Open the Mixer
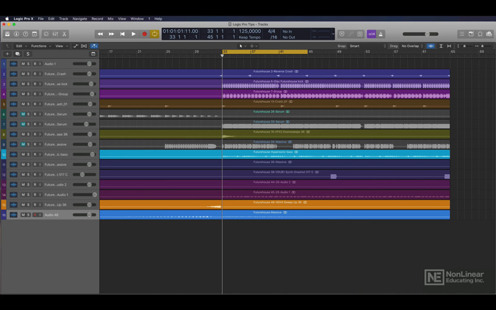Screen dimensions: 496x310 point(55,34)
